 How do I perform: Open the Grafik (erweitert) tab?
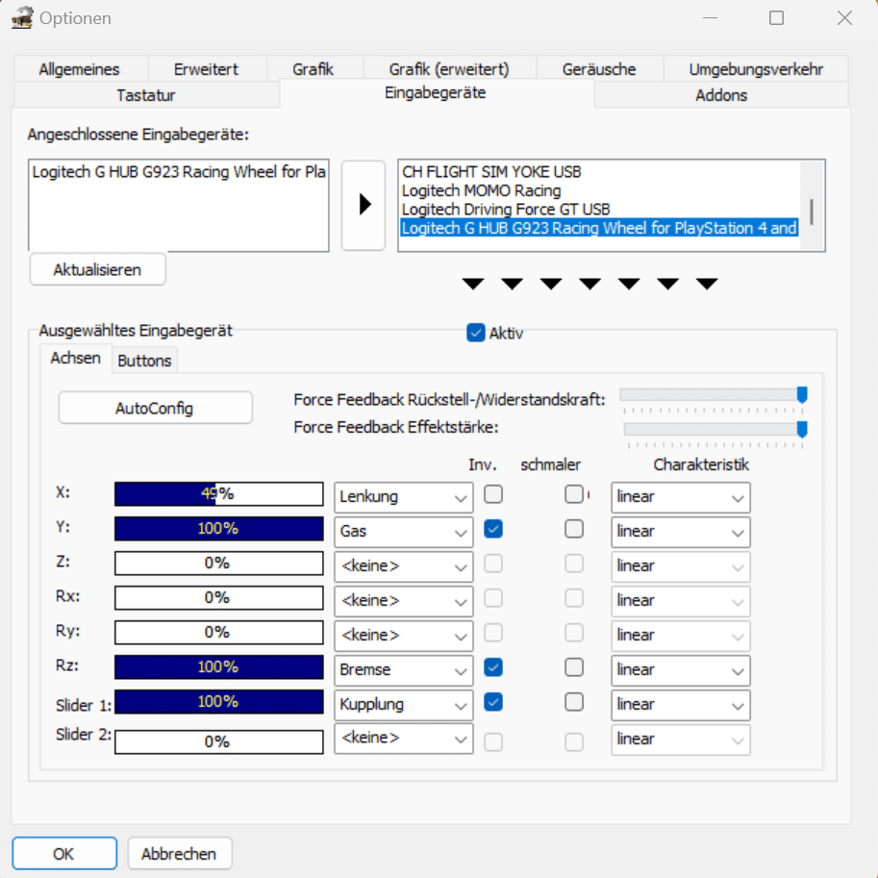[449, 69]
